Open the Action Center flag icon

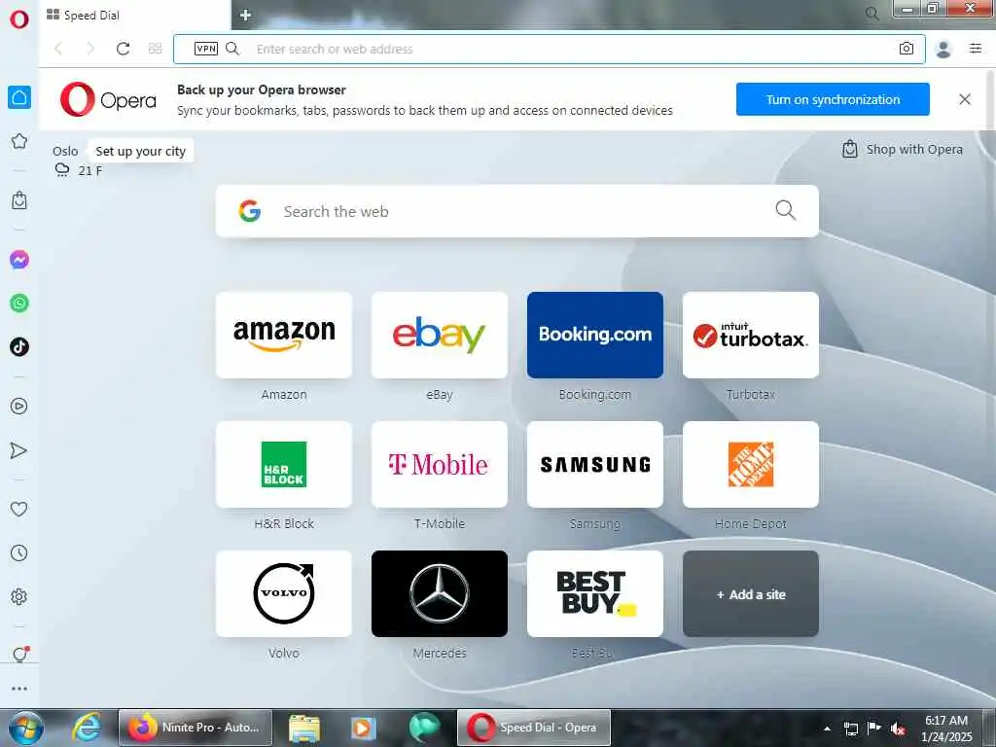click(874, 728)
